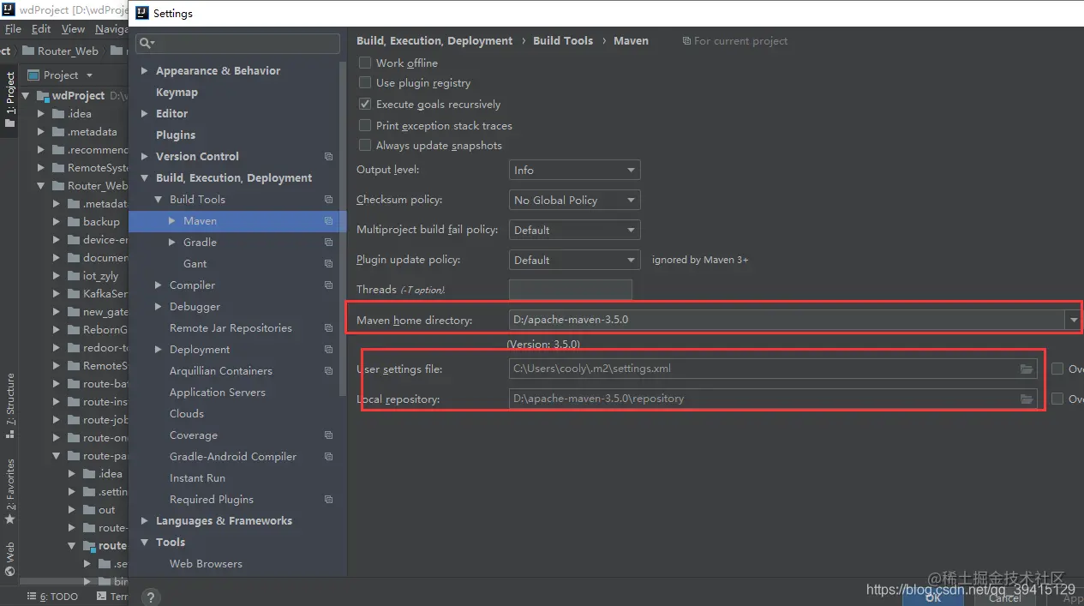
Task: Open the View menu
Action: (x=73, y=28)
